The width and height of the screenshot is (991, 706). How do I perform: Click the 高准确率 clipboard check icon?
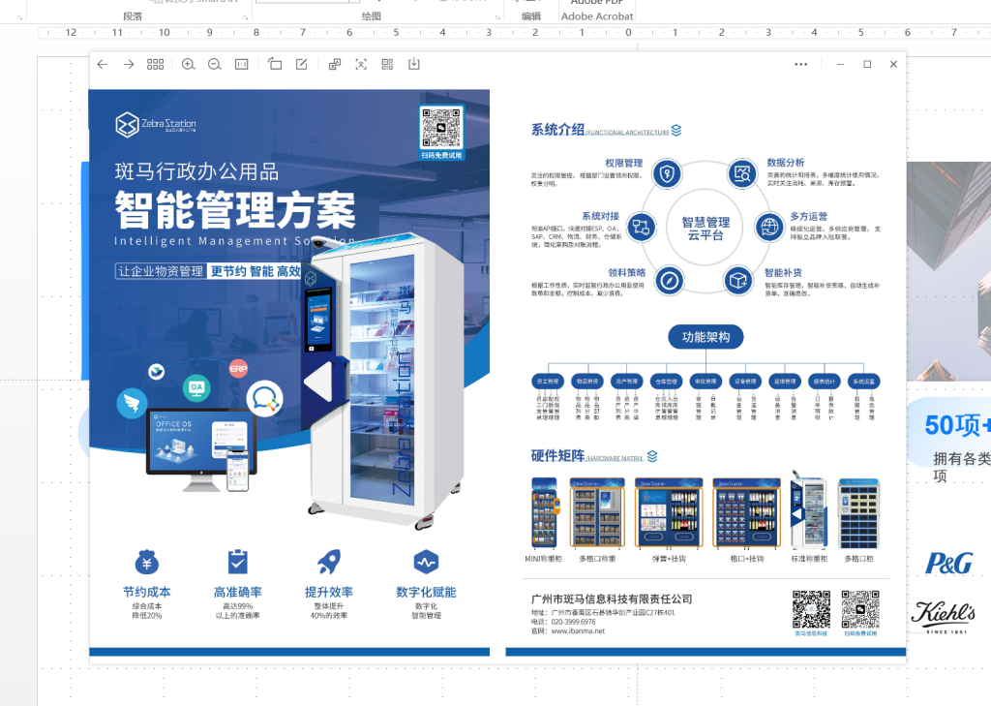pos(238,562)
